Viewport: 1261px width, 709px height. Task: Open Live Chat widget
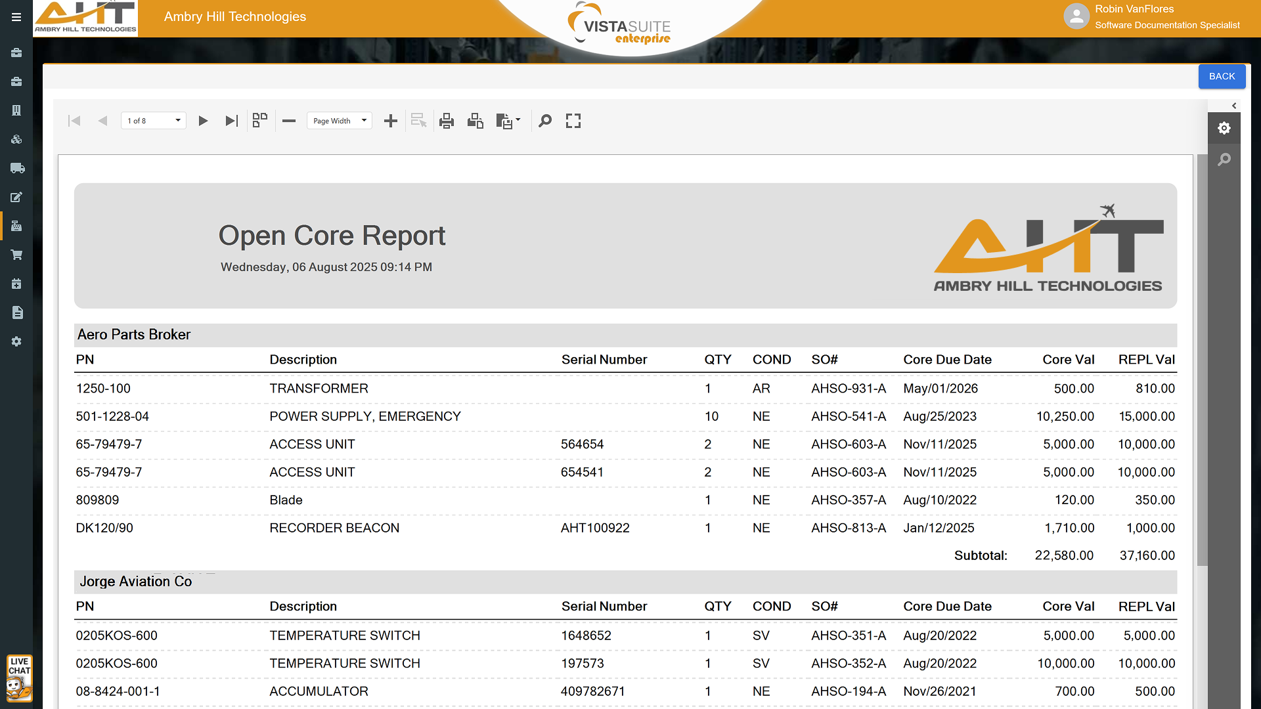coord(19,678)
